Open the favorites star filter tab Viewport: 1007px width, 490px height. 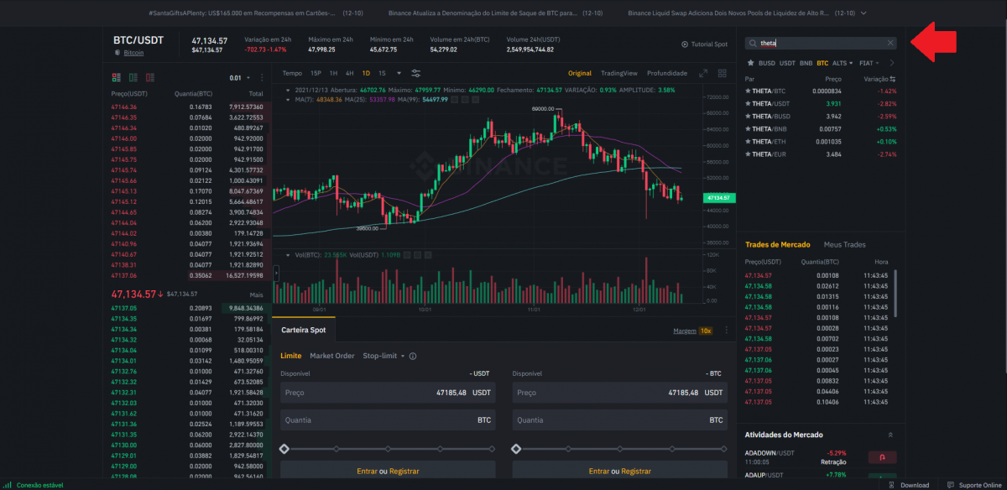pyautogui.click(x=750, y=63)
